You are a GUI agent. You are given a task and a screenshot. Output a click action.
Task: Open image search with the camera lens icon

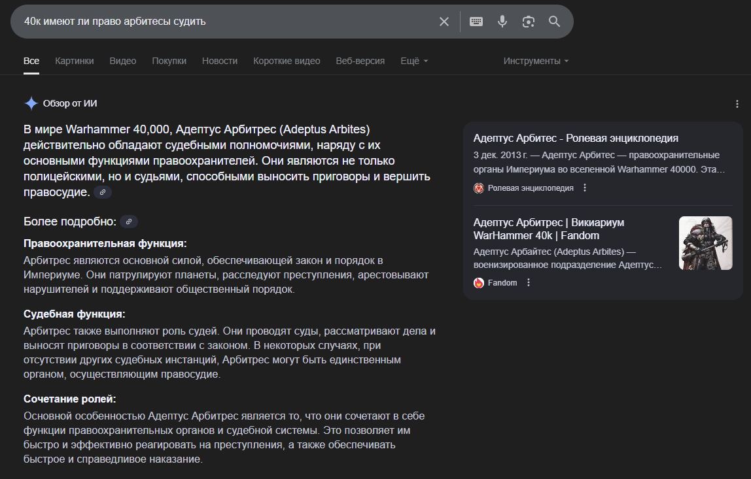[x=529, y=22]
